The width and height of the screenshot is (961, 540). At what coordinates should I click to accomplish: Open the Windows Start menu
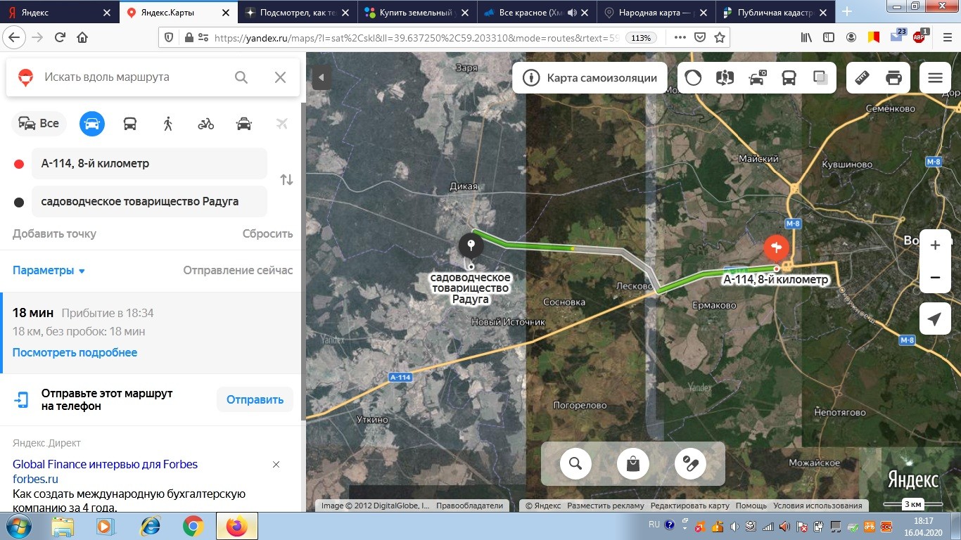coord(18,526)
